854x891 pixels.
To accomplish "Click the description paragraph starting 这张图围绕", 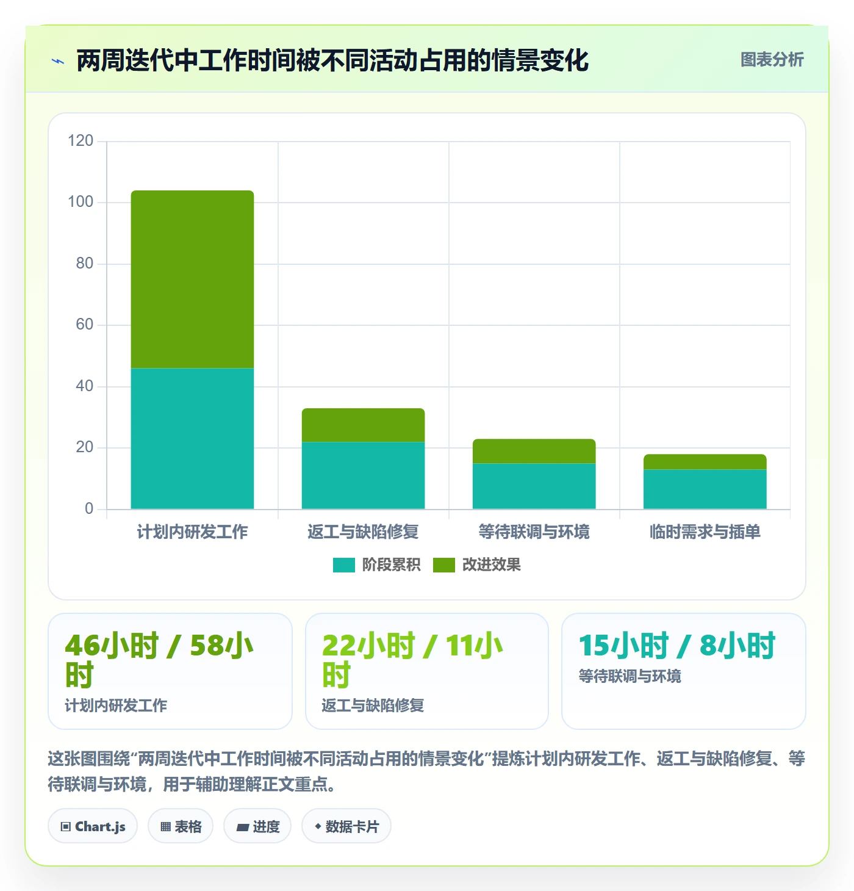I will tap(426, 771).
